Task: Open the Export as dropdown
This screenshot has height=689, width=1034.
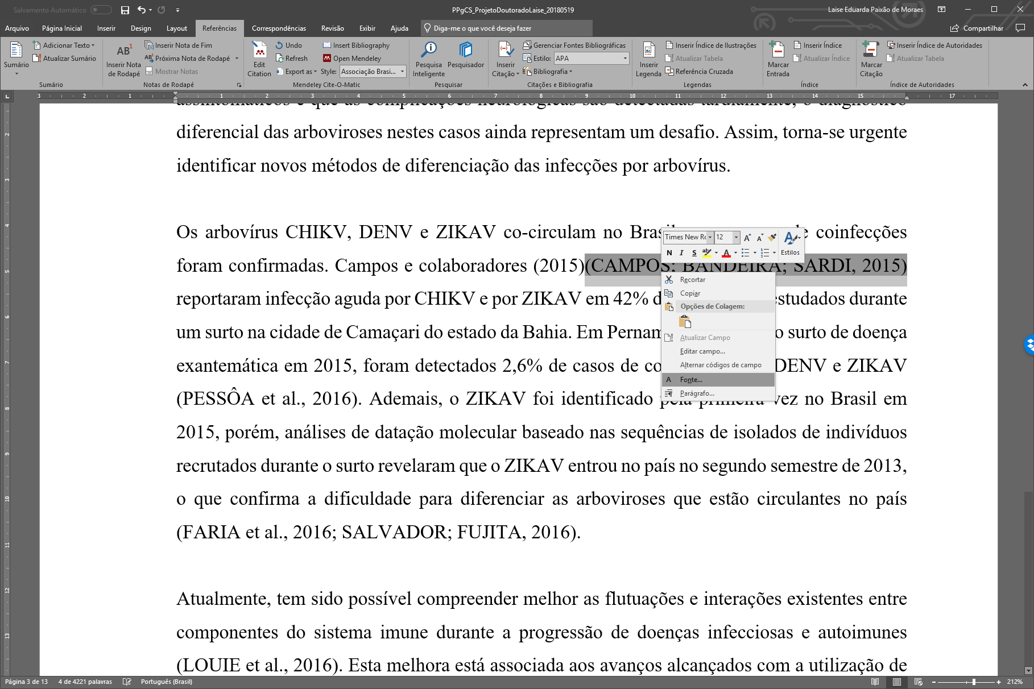Action: point(296,72)
